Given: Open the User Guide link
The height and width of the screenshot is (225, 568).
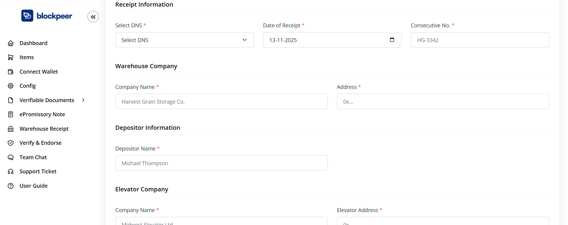Looking at the screenshot, I should pyautogui.click(x=33, y=186).
